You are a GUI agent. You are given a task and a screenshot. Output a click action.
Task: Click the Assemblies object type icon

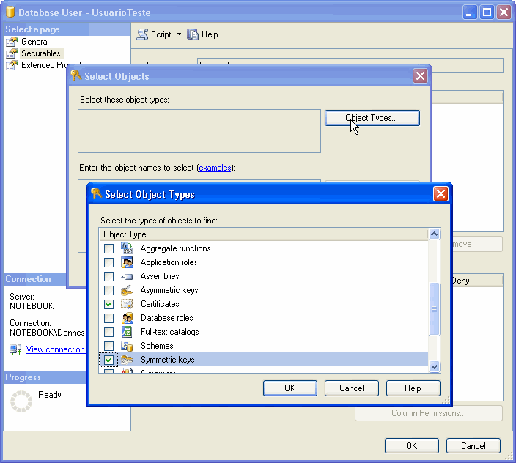[127, 276]
